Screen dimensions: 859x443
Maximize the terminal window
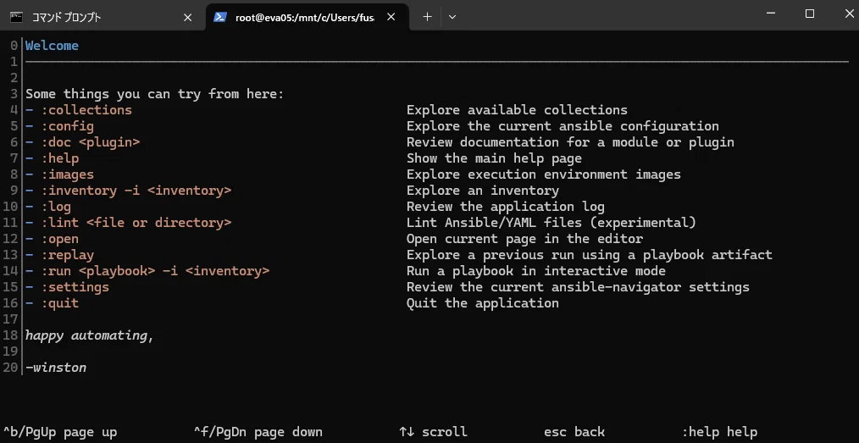click(x=810, y=14)
